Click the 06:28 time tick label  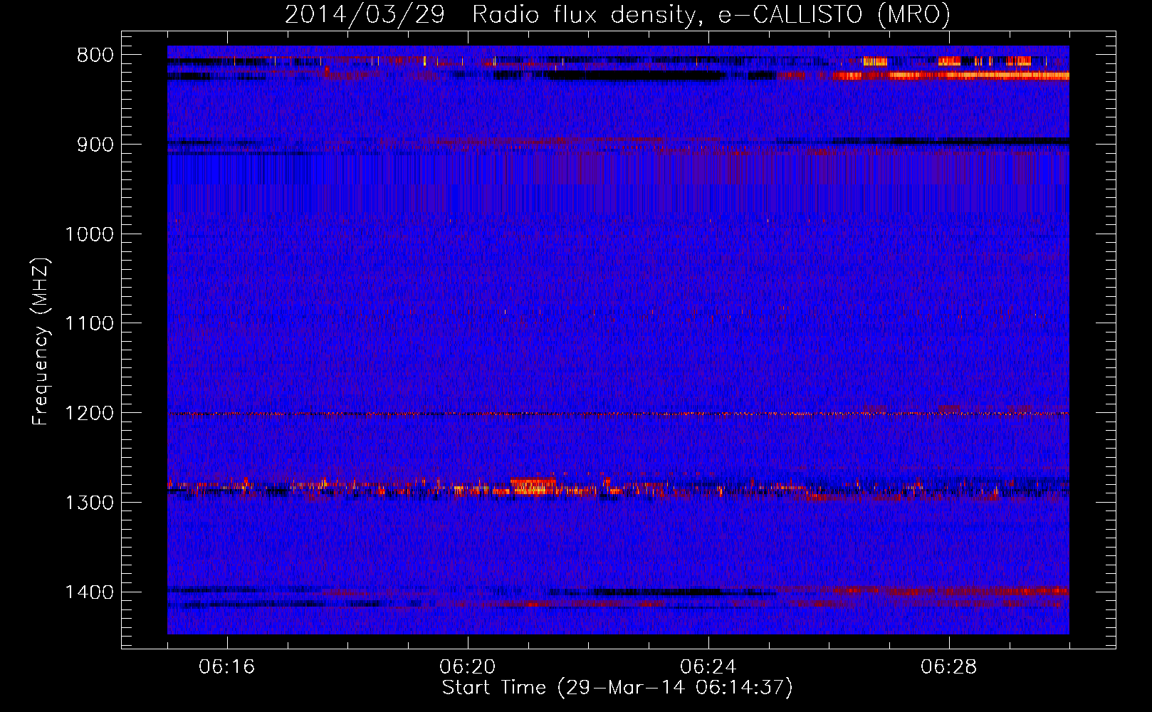pos(949,667)
